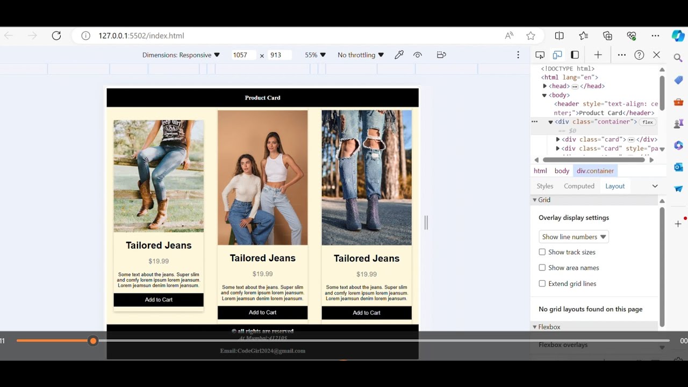Open the sidebar paper plane Drop icon
The image size is (688, 387).
[x=678, y=189]
